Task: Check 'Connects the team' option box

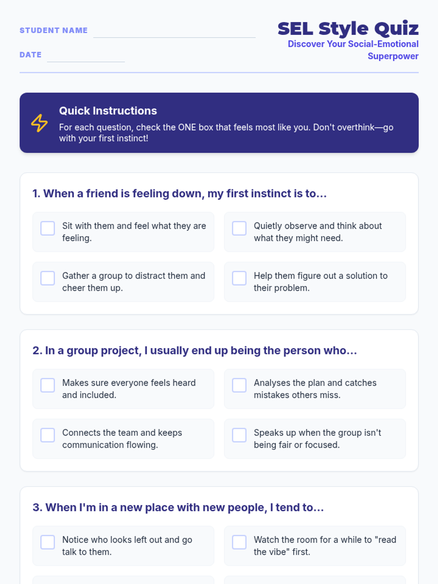Action: pyautogui.click(x=48, y=435)
